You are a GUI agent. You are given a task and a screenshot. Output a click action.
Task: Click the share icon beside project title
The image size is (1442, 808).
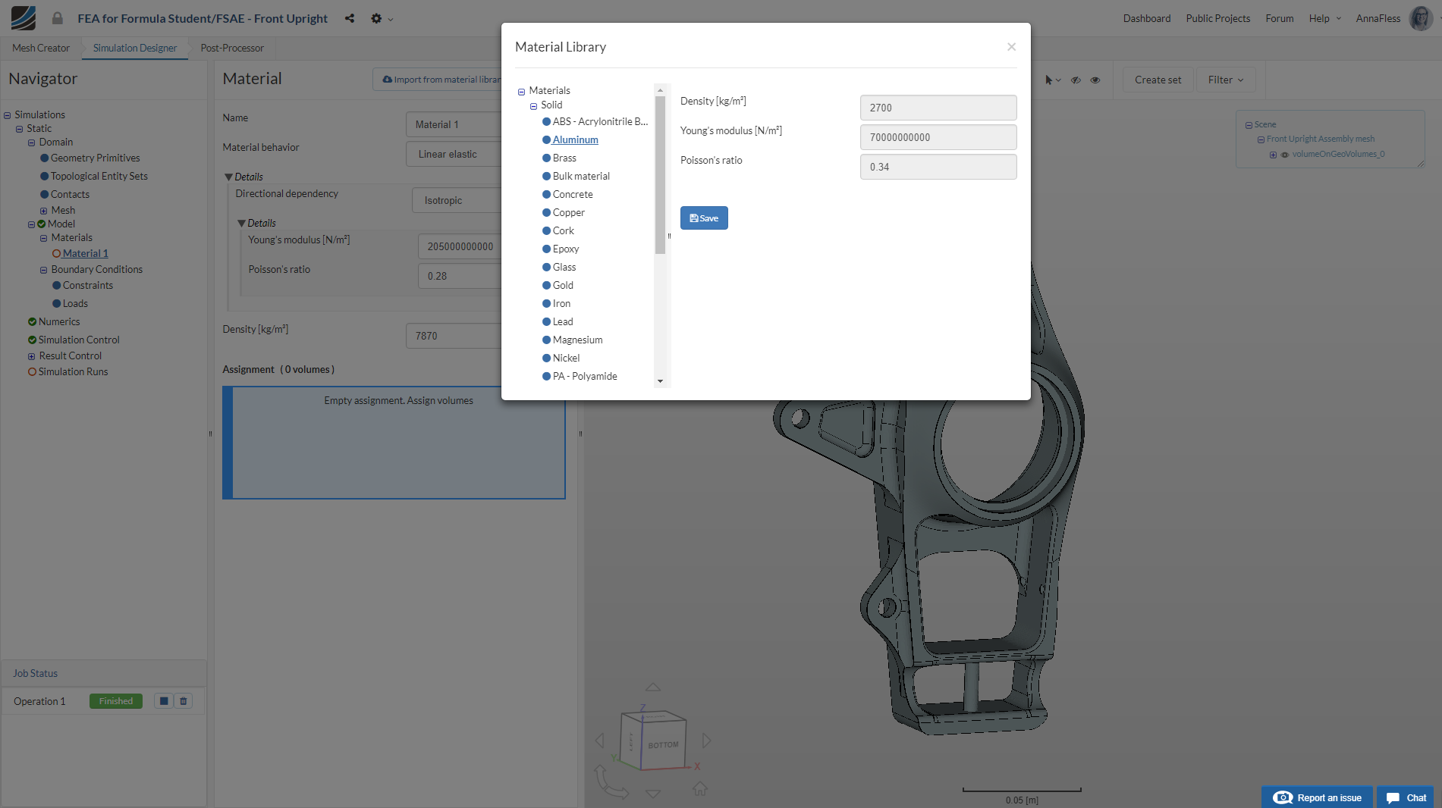[x=350, y=18]
